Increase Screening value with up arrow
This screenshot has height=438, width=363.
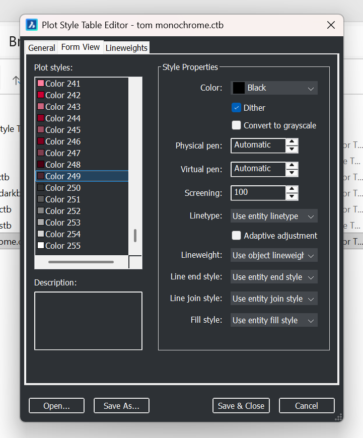(x=292, y=189)
